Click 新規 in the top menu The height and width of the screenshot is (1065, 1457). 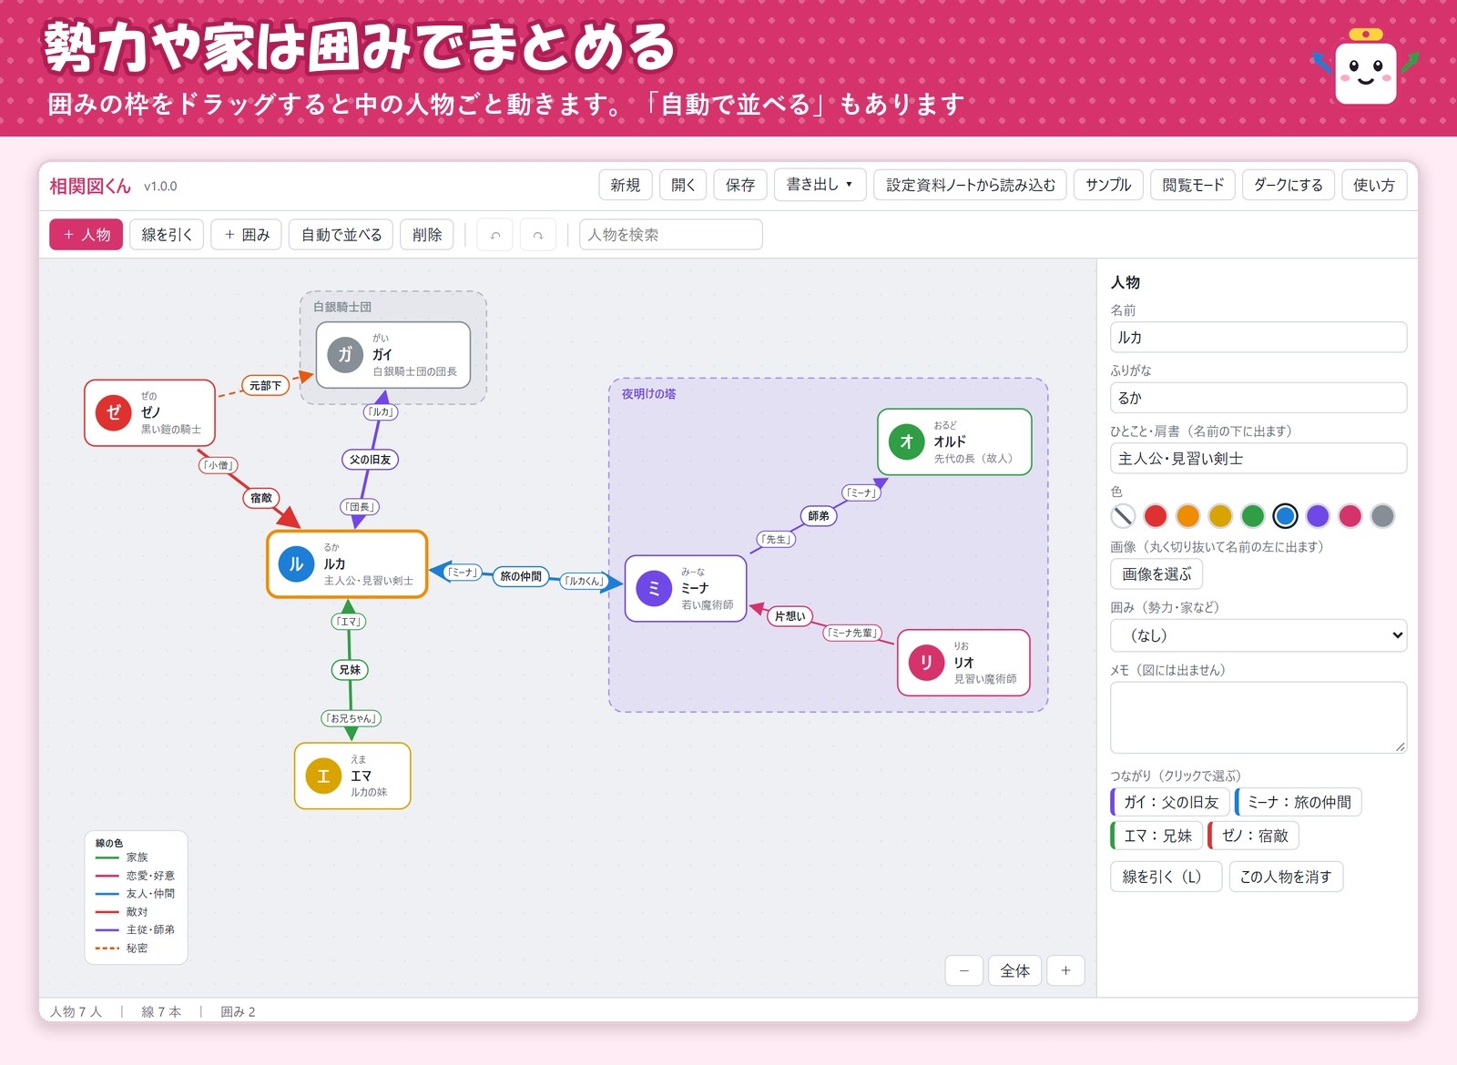click(x=626, y=185)
